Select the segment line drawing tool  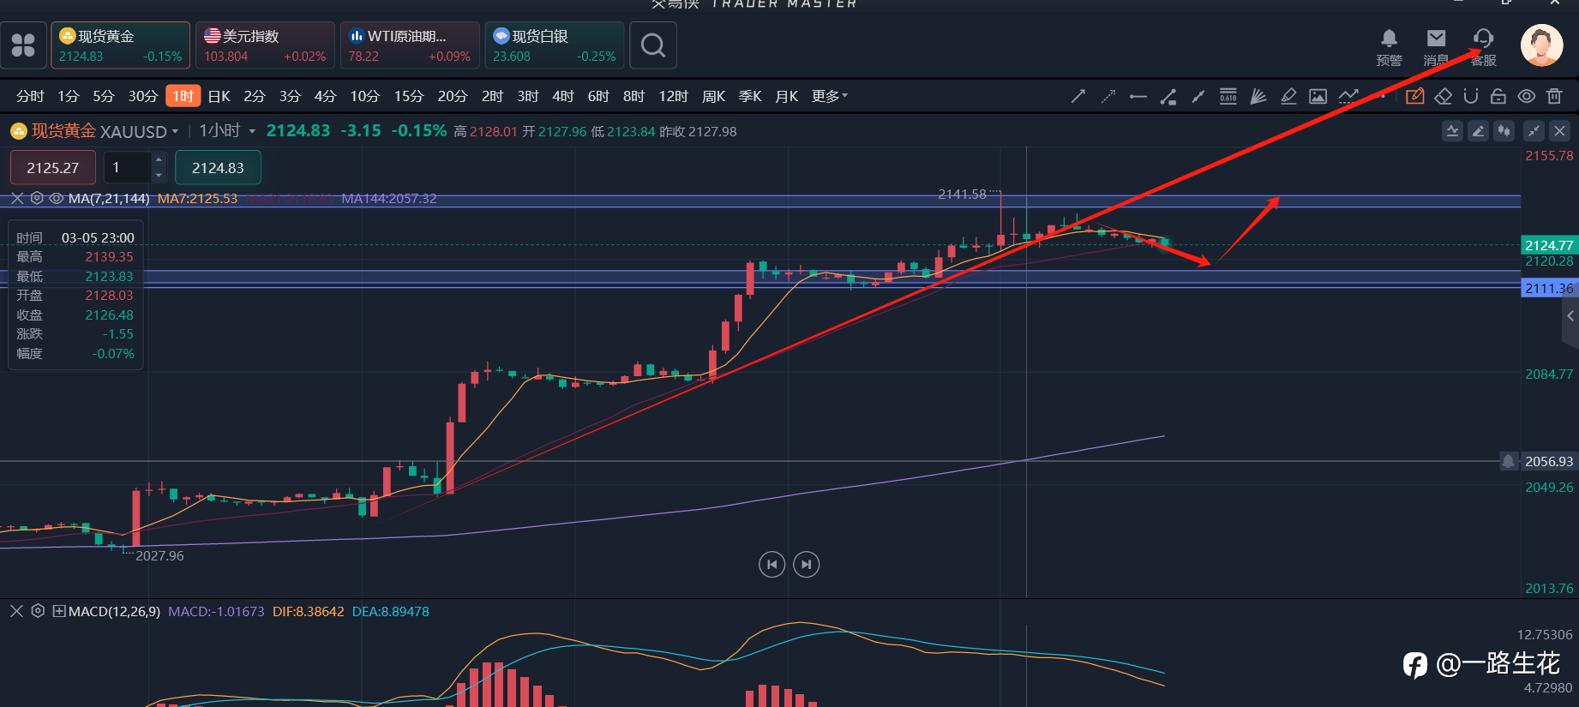coord(1198,96)
